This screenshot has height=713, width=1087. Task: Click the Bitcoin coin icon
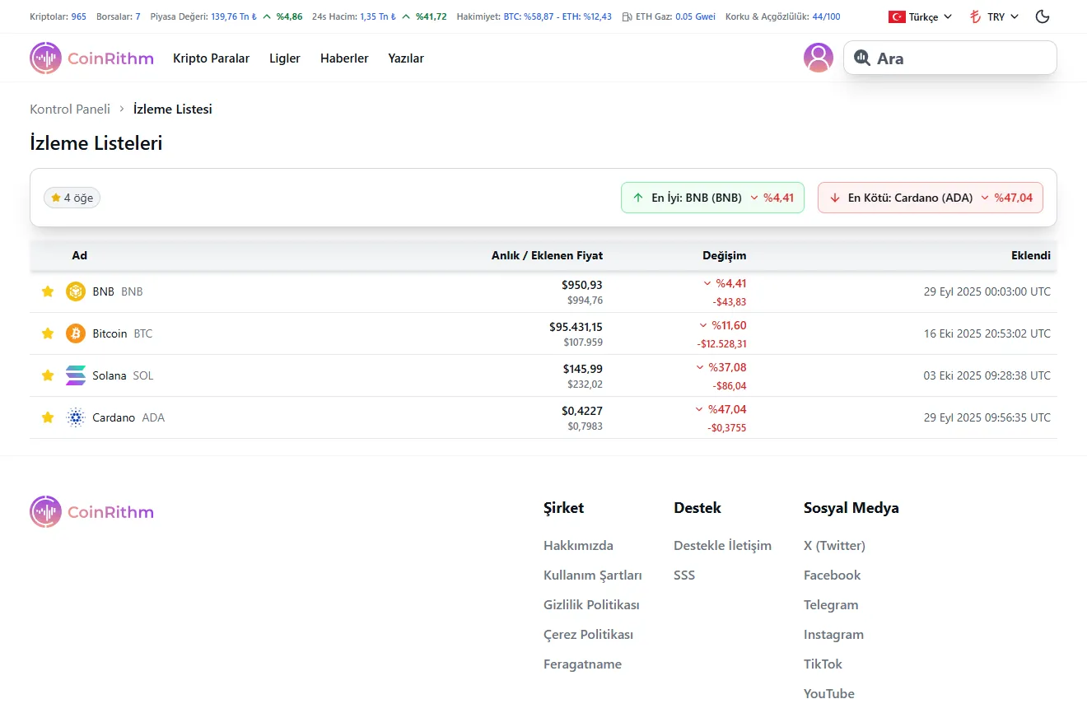coord(76,333)
